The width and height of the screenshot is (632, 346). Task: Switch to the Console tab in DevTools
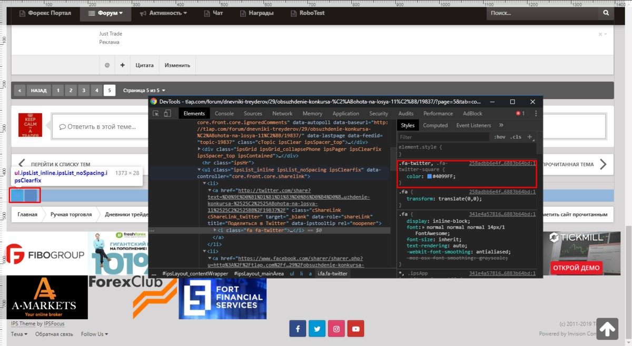pyautogui.click(x=224, y=113)
